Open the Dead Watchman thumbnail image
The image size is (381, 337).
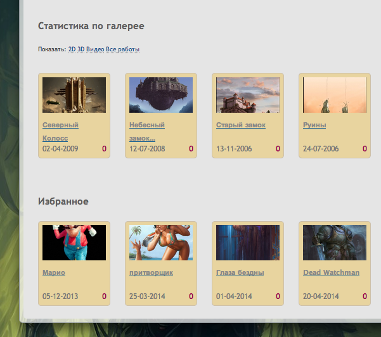click(x=335, y=243)
